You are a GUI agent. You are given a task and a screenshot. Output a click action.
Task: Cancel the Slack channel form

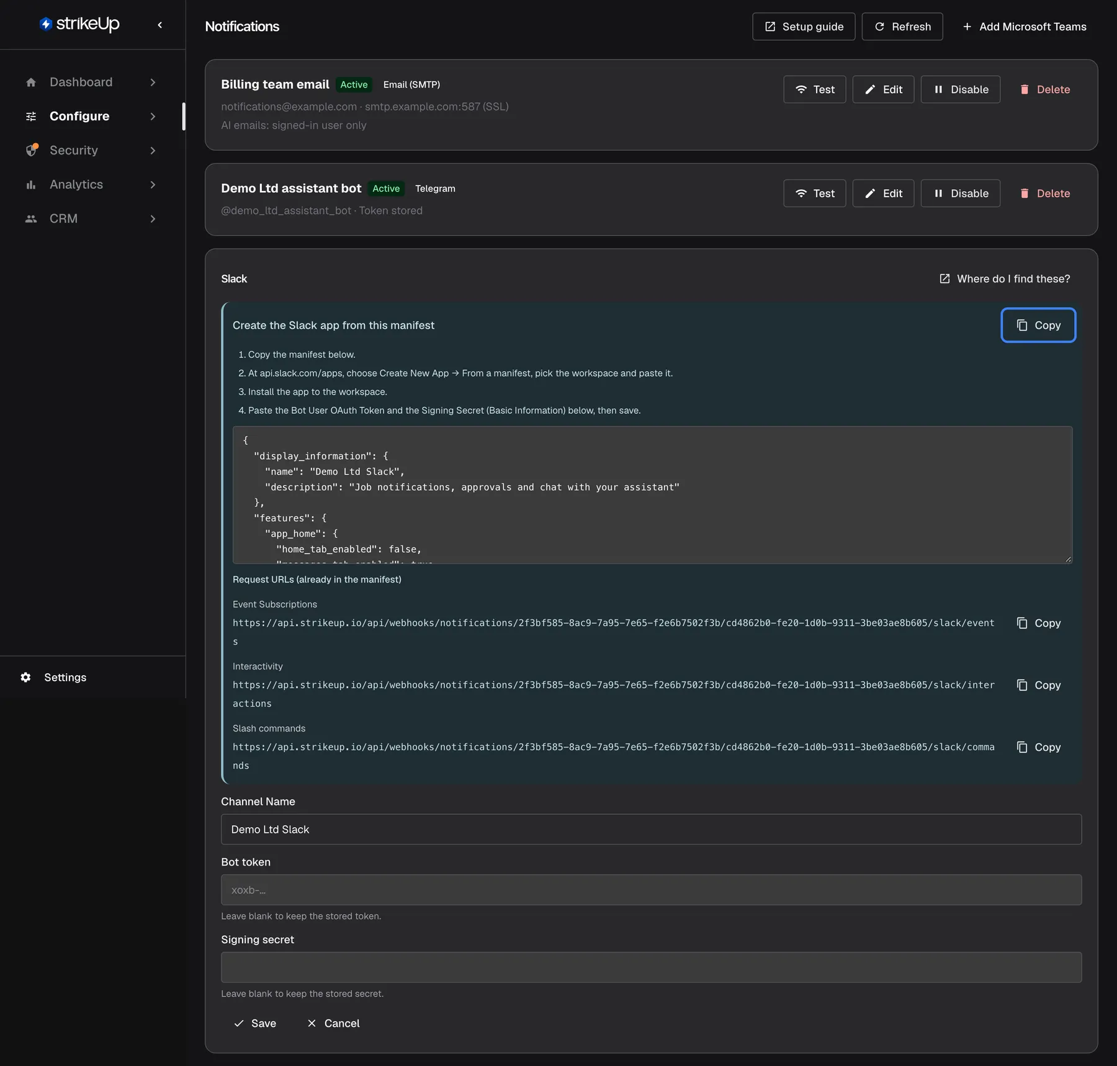(333, 1023)
